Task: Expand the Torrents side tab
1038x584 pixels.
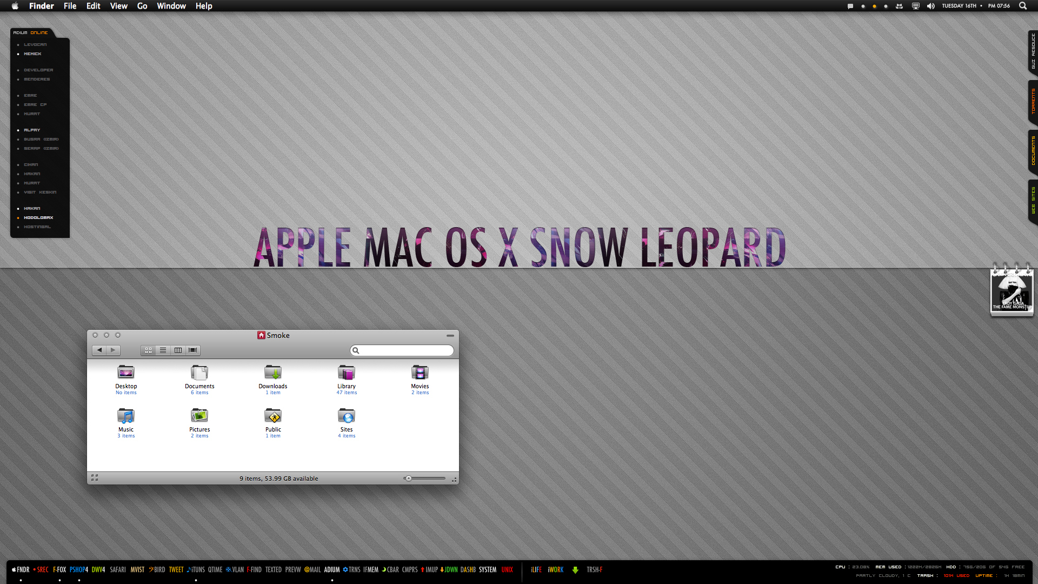Action: point(1033,102)
